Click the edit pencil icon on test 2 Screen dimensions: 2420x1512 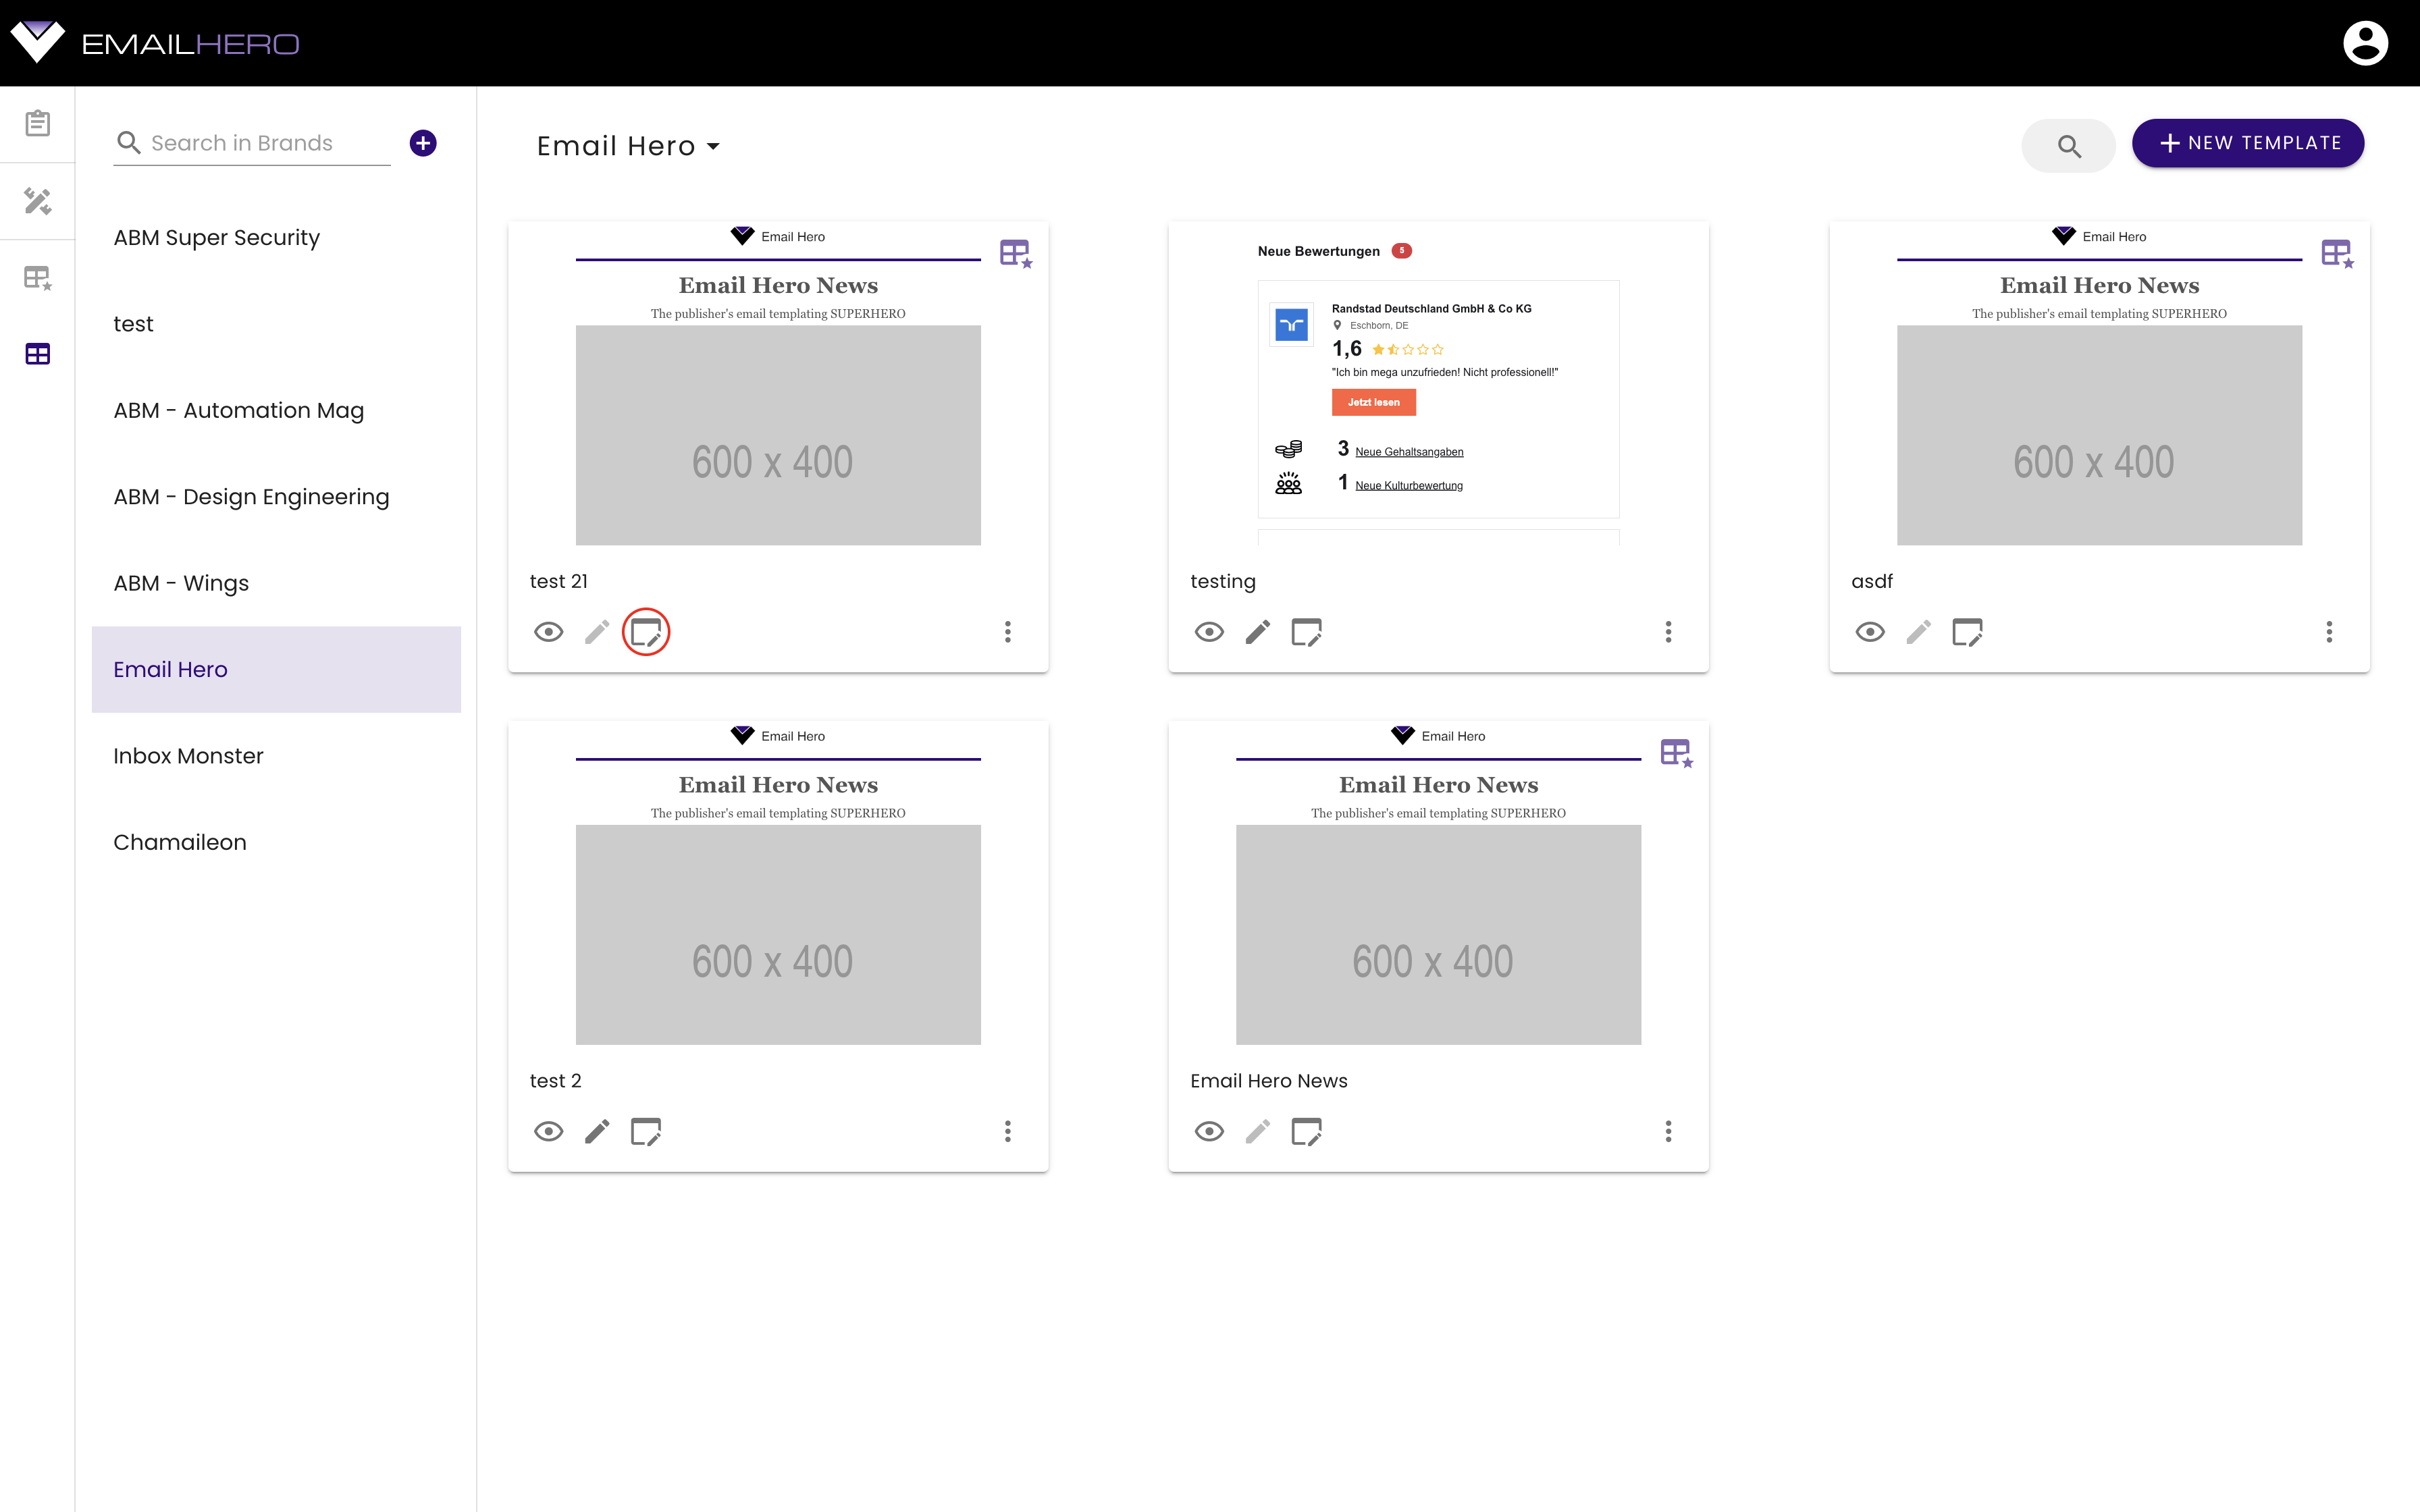(598, 1131)
